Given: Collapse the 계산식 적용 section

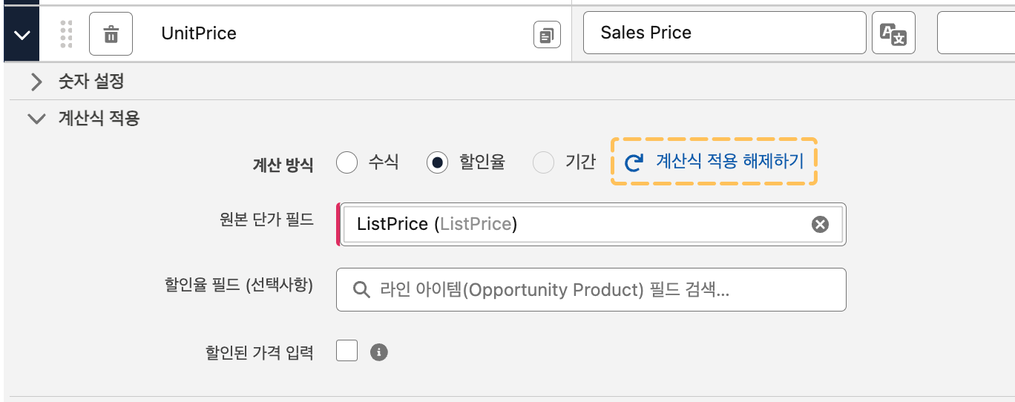Looking at the screenshot, I should click(36, 119).
